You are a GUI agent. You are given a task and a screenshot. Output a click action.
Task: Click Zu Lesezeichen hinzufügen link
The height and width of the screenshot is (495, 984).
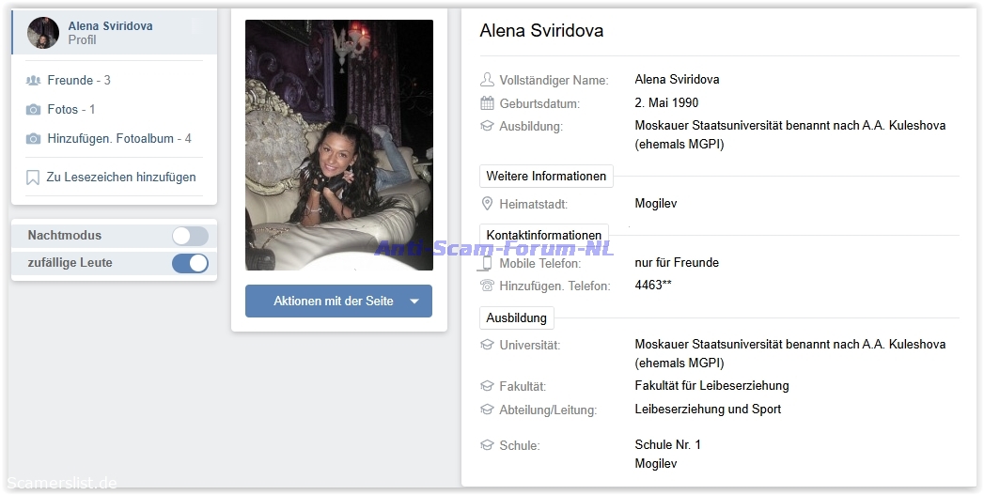pos(121,178)
